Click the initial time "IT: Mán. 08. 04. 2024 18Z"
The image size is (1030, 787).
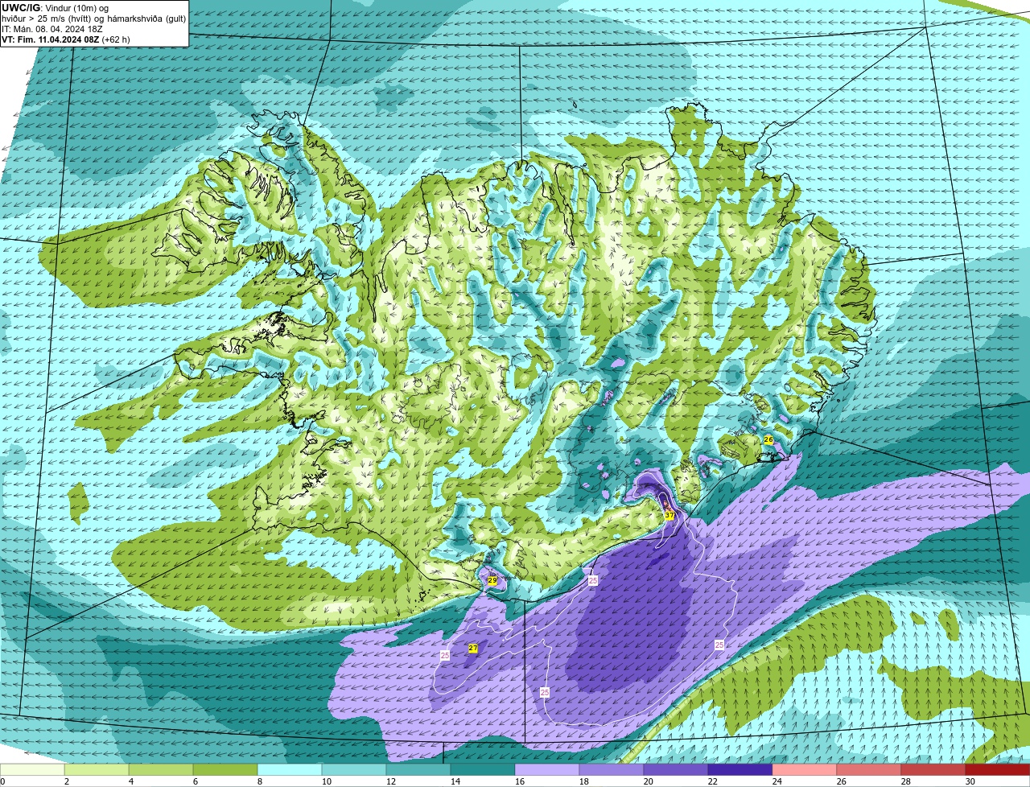(x=52, y=29)
